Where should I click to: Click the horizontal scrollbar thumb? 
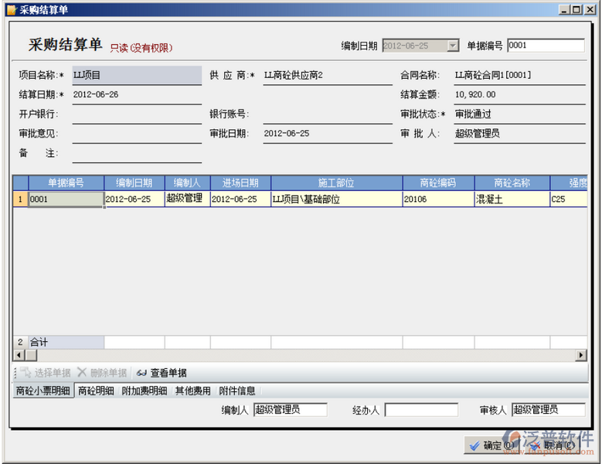(x=31, y=355)
